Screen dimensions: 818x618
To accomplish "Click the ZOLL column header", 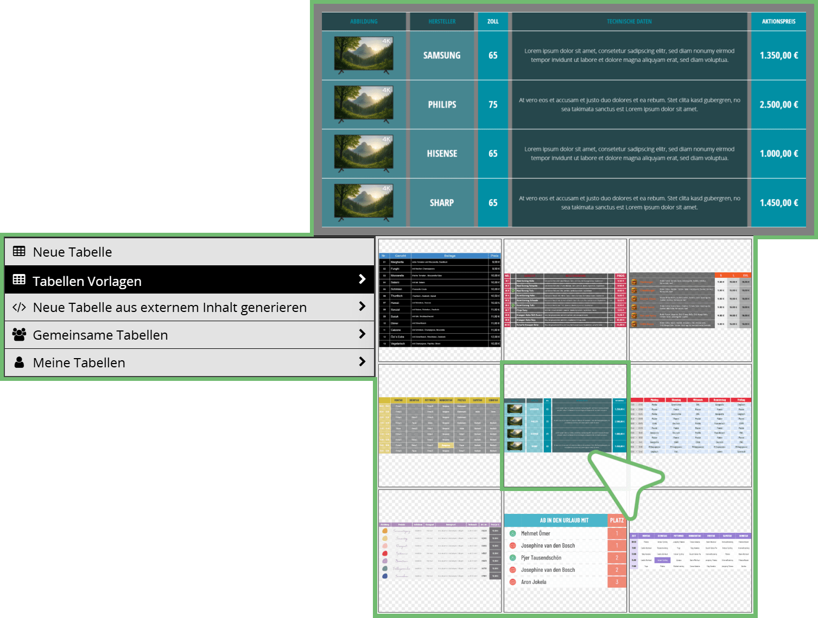I will [493, 22].
